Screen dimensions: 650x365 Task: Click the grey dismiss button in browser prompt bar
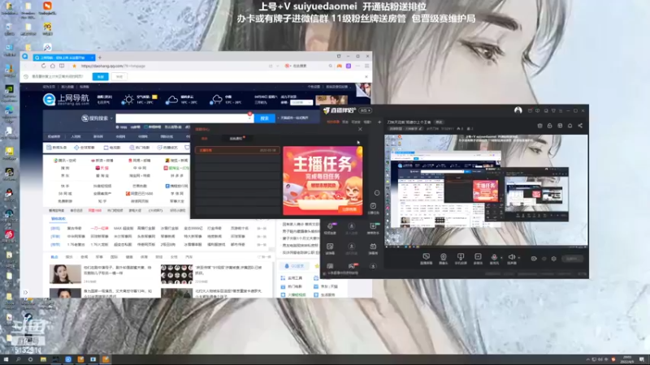point(119,76)
